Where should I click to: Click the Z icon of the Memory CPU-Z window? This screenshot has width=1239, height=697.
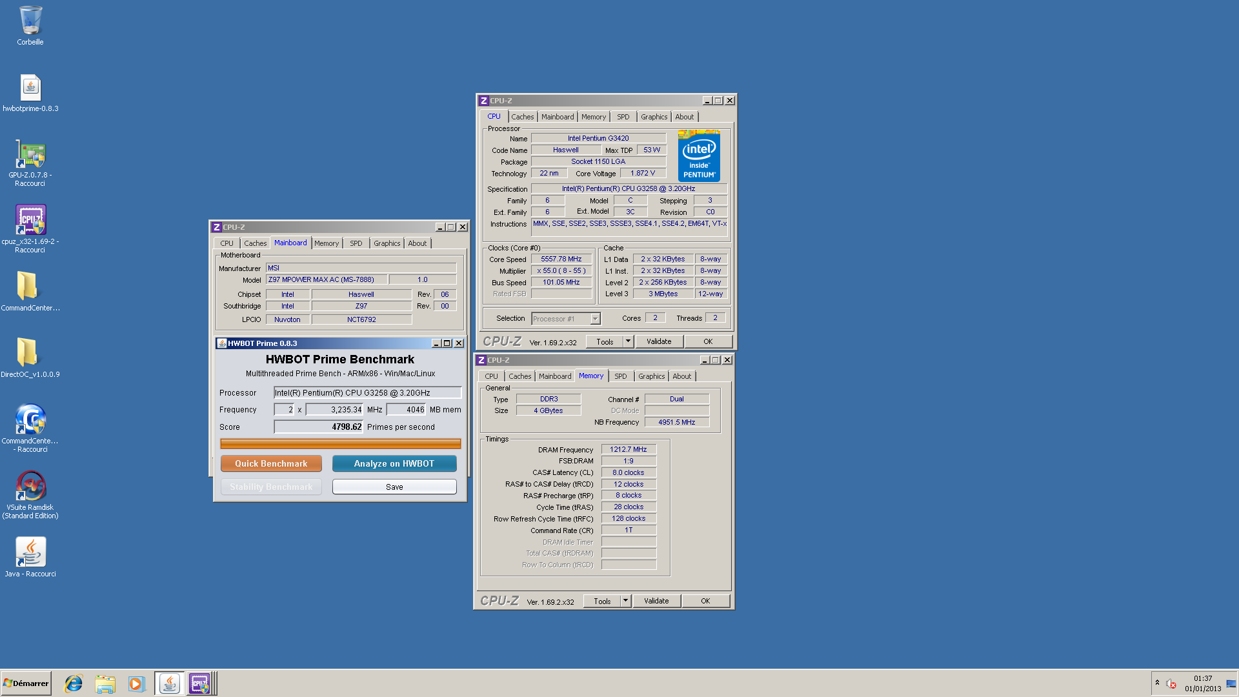click(481, 360)
